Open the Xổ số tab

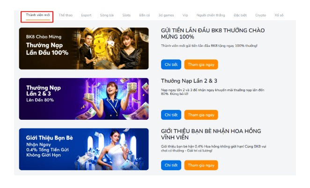tap(279, 15)
